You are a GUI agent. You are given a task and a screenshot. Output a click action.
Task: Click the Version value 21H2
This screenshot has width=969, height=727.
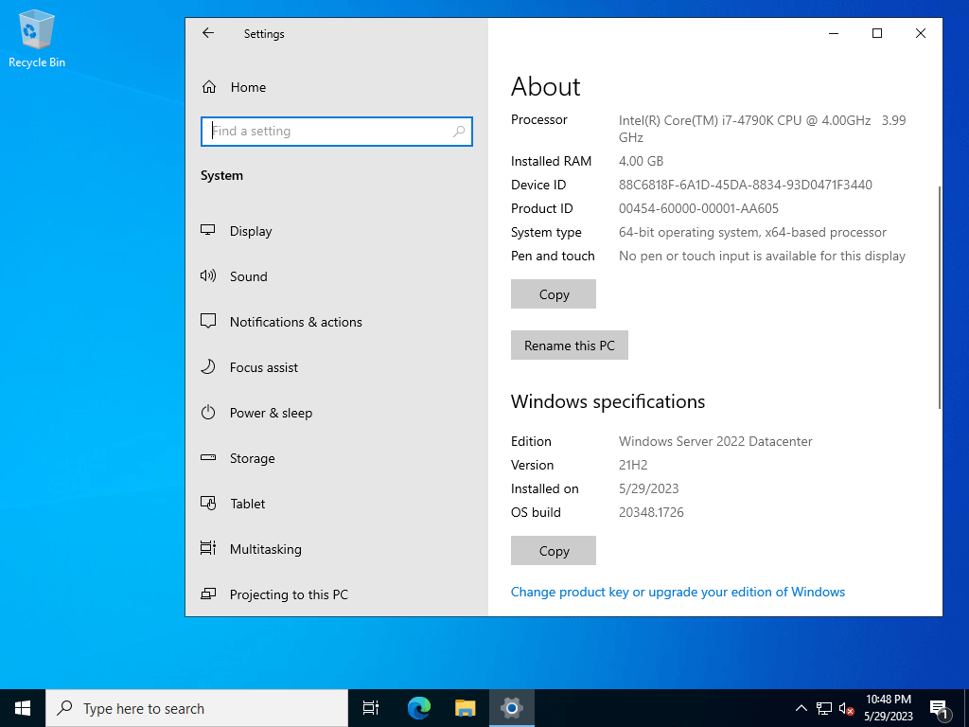coord(633,465)
